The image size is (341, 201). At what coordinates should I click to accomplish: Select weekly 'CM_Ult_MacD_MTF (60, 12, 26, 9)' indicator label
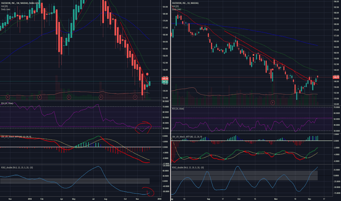pyautogui.click(x=16, y=137)
